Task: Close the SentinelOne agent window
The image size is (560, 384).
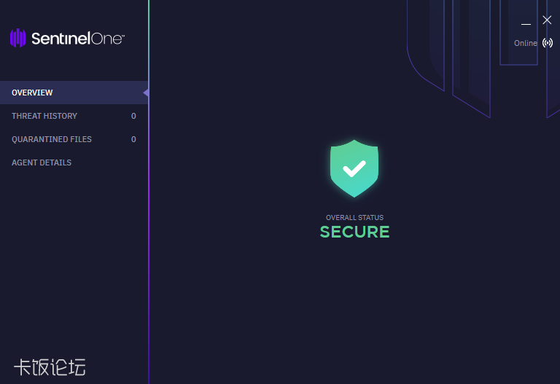Action: click(547, 20)
